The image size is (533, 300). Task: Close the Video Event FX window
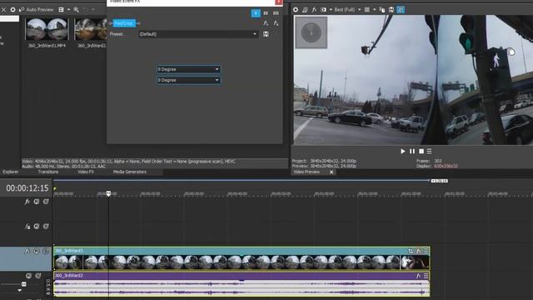coord(278,2)
